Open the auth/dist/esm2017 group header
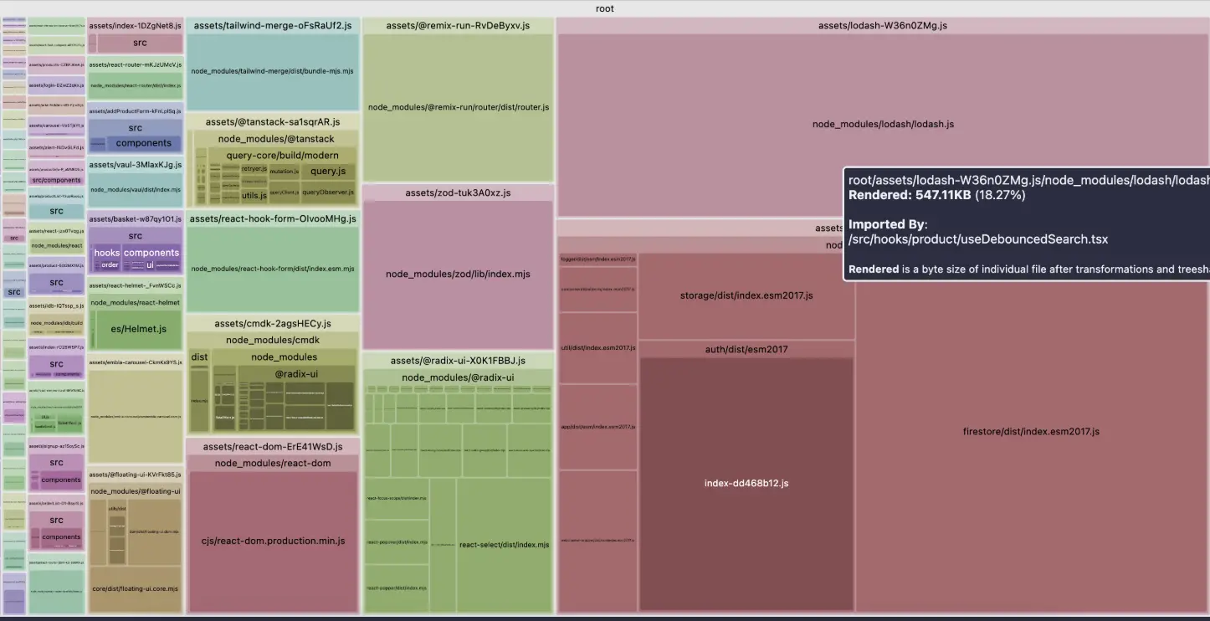 746,349
